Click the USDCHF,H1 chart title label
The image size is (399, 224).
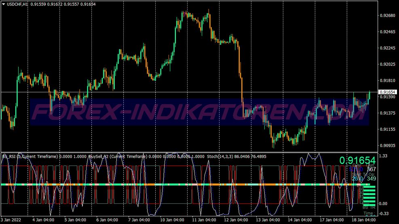pos(18,4)
